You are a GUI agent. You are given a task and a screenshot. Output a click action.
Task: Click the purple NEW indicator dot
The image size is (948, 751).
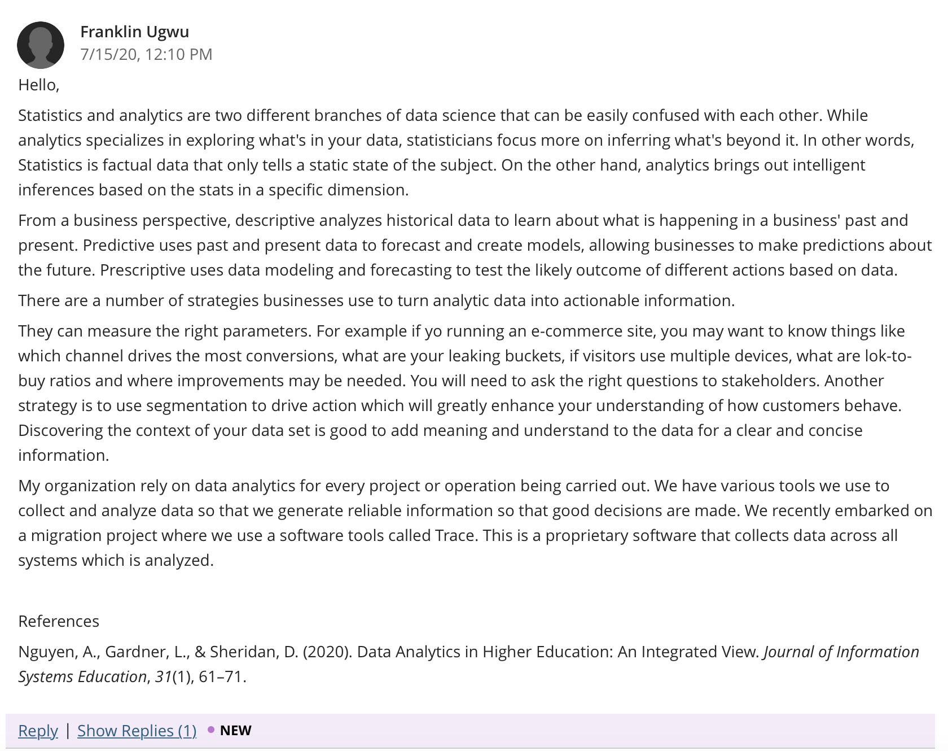(x=211, y=730)
